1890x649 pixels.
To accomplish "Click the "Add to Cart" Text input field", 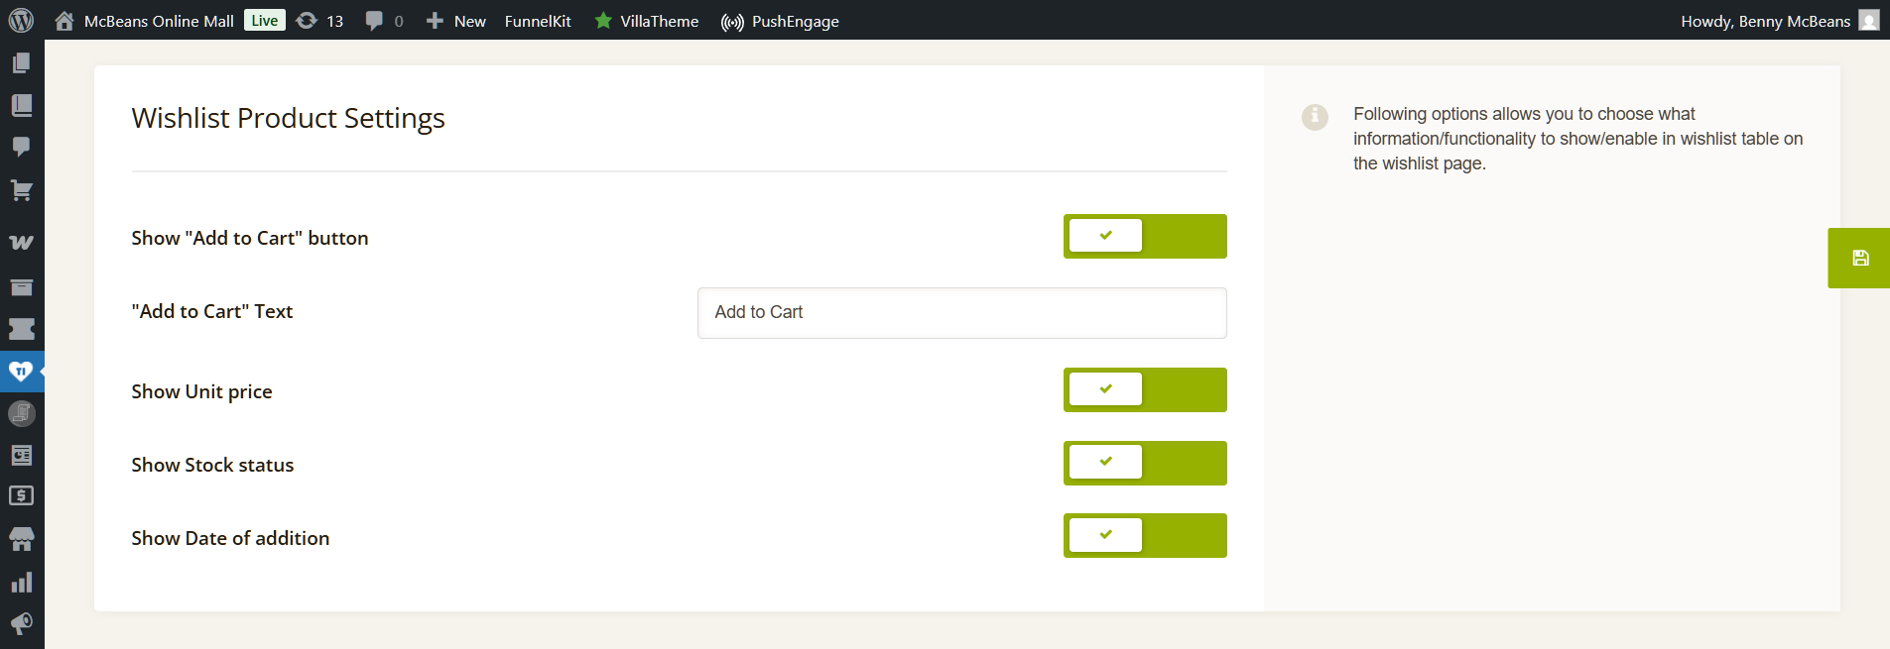I will pyautogui.click(x=961, y=313).
